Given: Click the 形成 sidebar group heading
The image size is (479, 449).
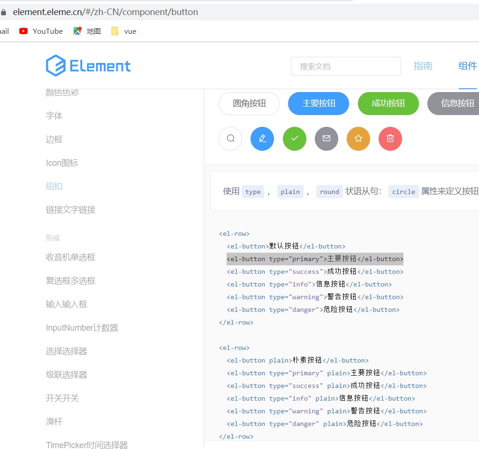Looking at the screenshot, I should coord(53,238).
